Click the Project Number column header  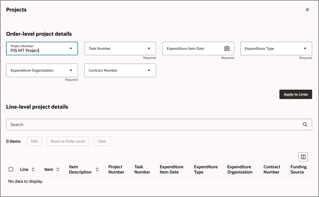(x=116, y=169)
